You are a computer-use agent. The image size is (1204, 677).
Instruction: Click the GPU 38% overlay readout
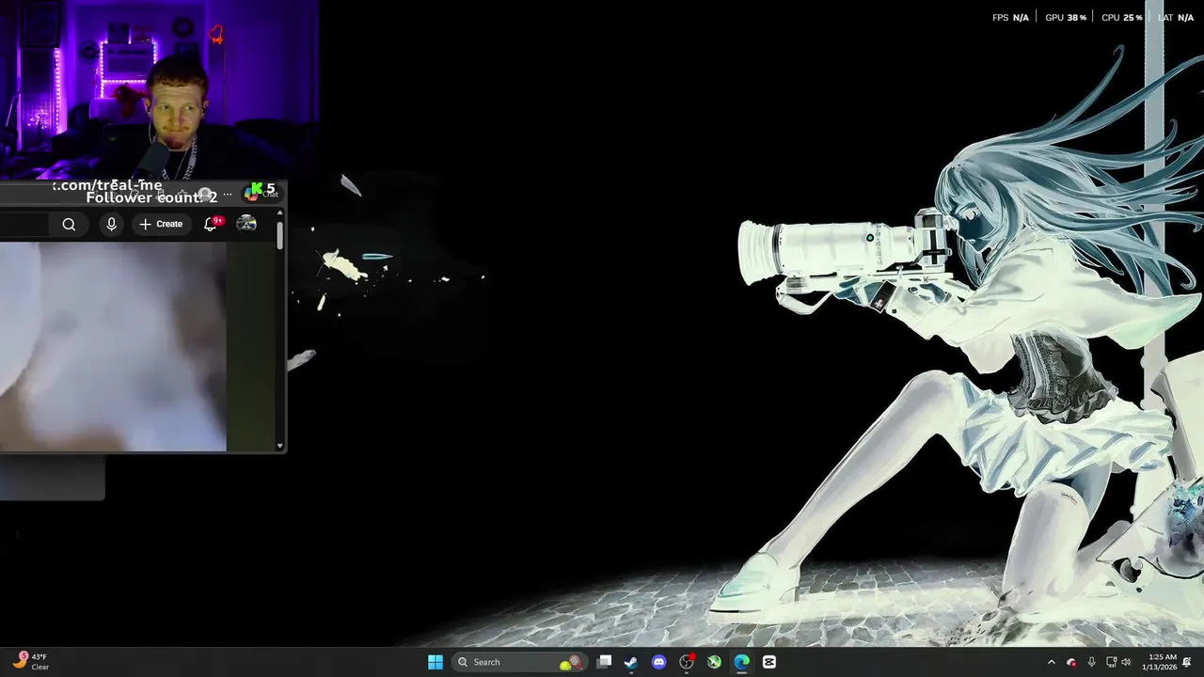pos(1066,18)
